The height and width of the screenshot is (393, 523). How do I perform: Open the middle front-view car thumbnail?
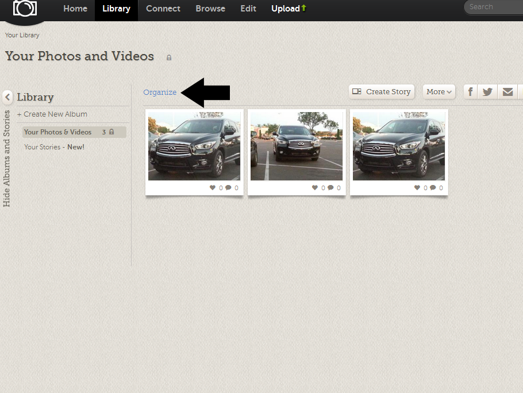[297, 146]
